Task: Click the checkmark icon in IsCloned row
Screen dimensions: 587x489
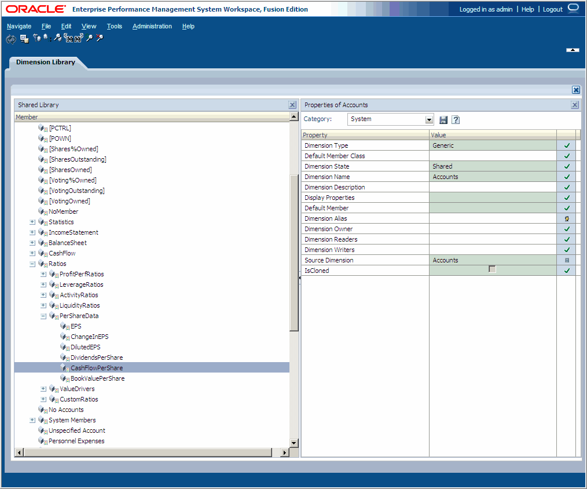Action: [567, 271]
